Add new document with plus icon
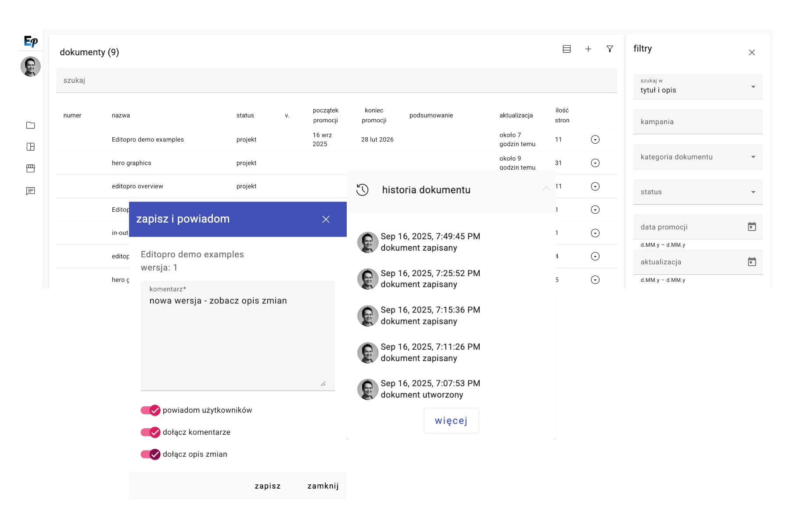Viewport: 790px width, 526px height. click(x=588, y=49)
